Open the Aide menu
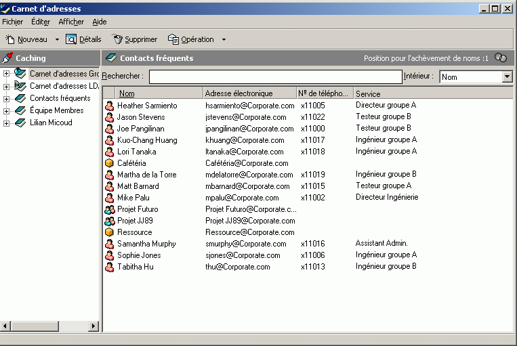 [x=99, y=22]
